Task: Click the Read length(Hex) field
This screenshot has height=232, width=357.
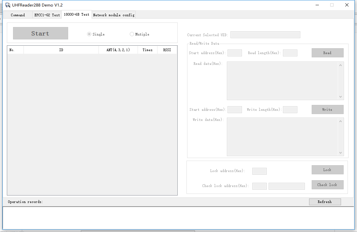Action: point(290,53)
